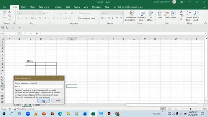Click Merge & Center button
The height and width of the screenshot is (117, 208).
87,18
